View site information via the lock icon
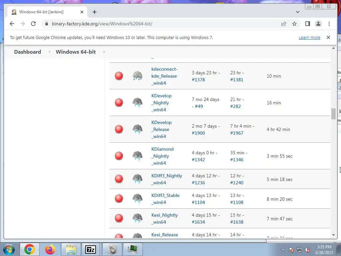The image size is (341, 256). [x=47, y=24]
